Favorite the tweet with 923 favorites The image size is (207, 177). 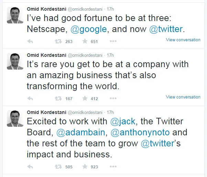pos(85,167)
